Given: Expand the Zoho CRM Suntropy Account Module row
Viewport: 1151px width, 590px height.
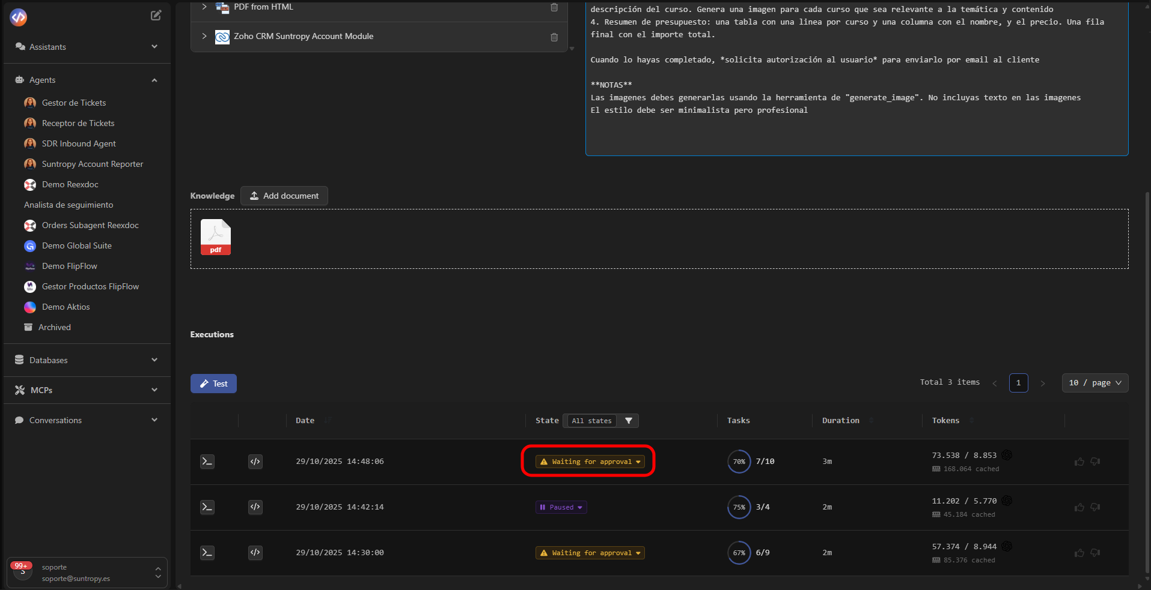Looking at the screenshot, I should coord(204,36).
